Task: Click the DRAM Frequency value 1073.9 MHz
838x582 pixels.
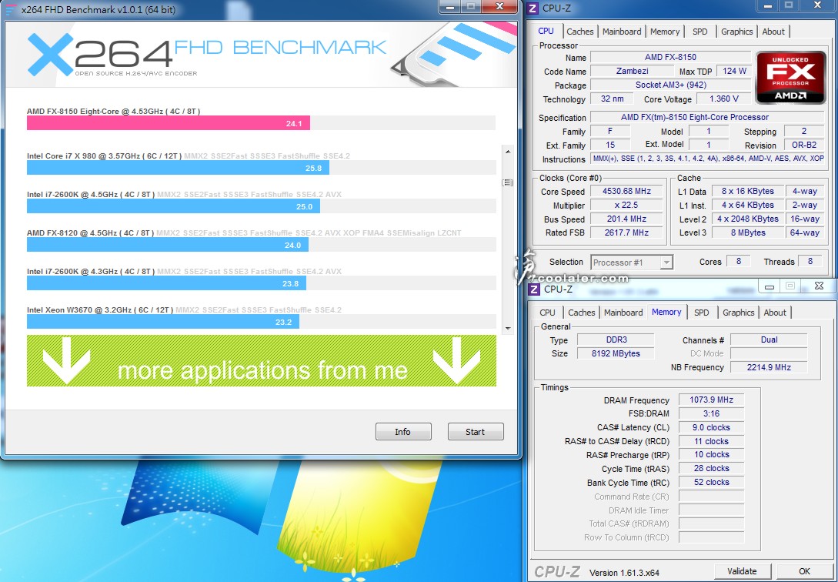Action: click(x=711, y=400)
